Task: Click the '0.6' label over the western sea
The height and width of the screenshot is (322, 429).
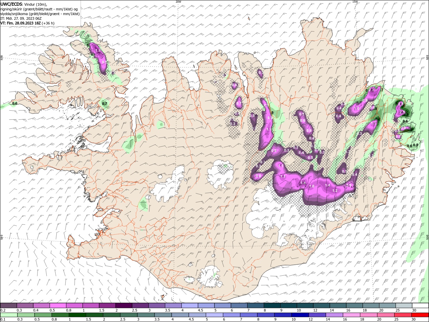Action: (15, 103)
